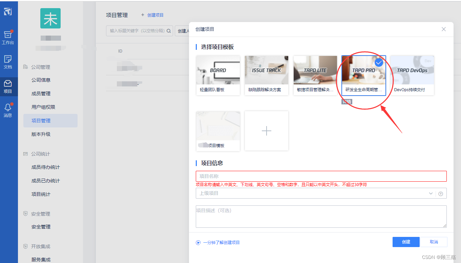The height and width of the screenshot is (263, 461).
Task: Click the 项目信息 section heading
Action: (x=212, y=163)
